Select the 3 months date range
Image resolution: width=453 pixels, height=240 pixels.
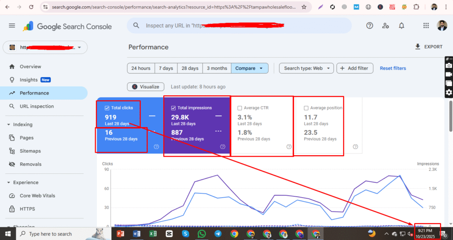[217, 68]
